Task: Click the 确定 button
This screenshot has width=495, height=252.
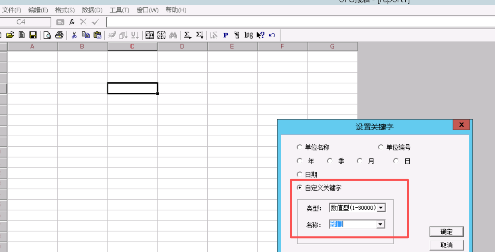Action: point(447,231)
